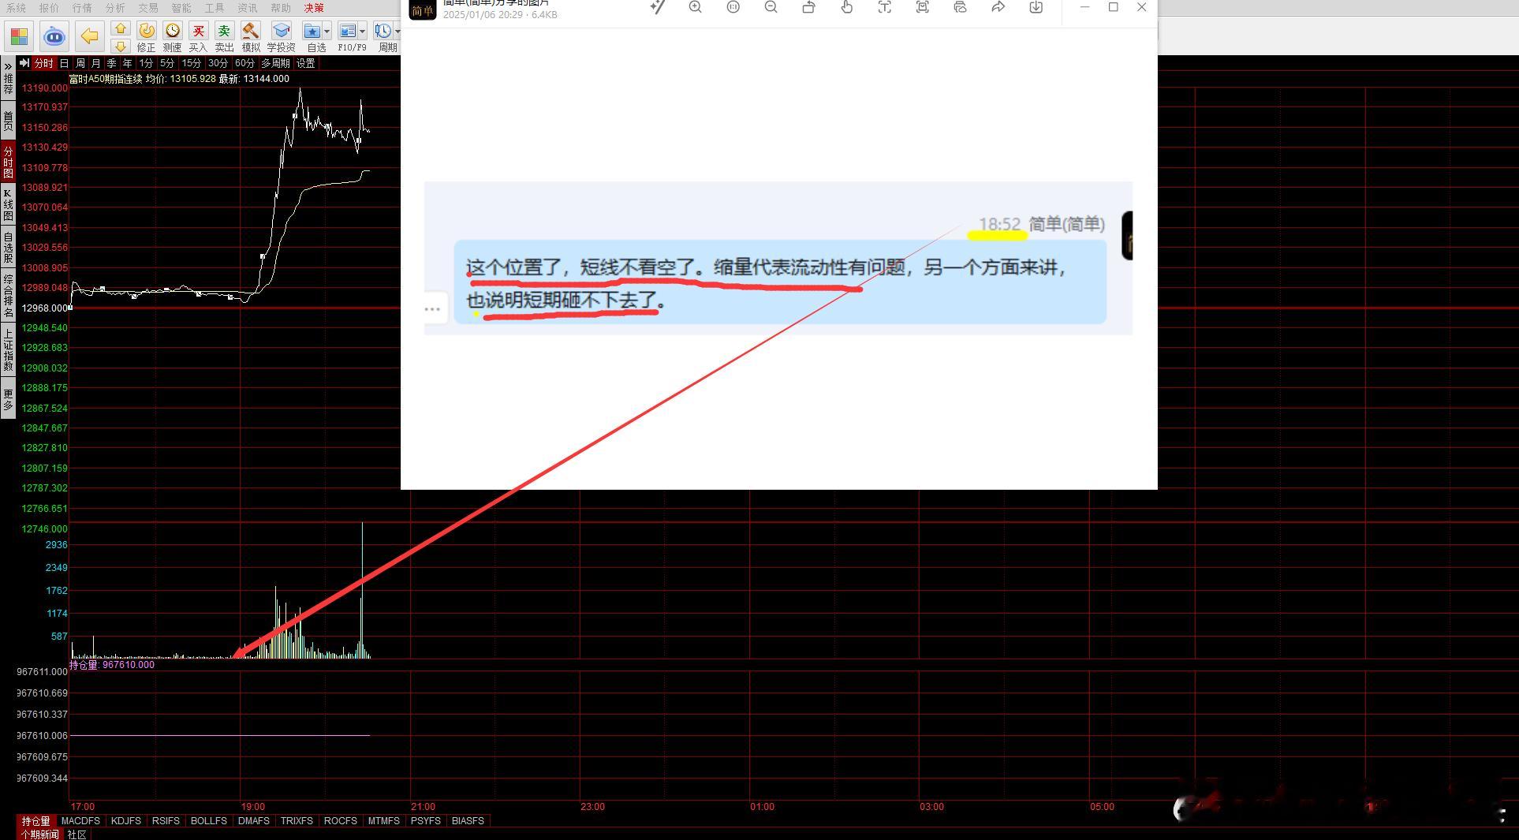
Task: Zoom in on the viewer image
Action: [x=695, y=7]
